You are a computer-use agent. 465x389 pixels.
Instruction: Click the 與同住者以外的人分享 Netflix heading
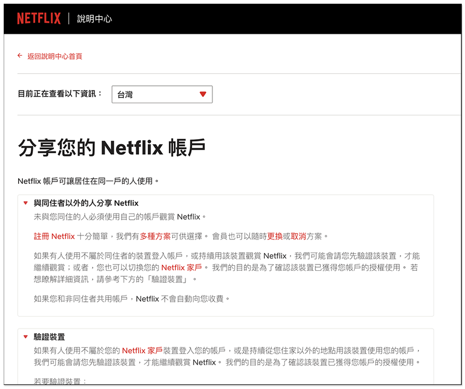point(86,203)
